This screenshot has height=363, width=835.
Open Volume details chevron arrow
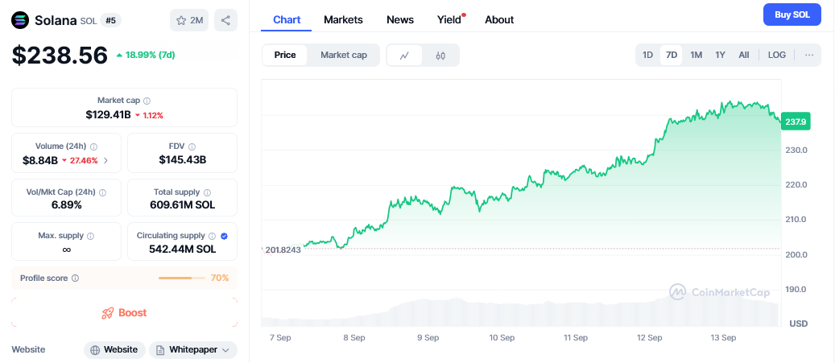[x=105, y=160]
